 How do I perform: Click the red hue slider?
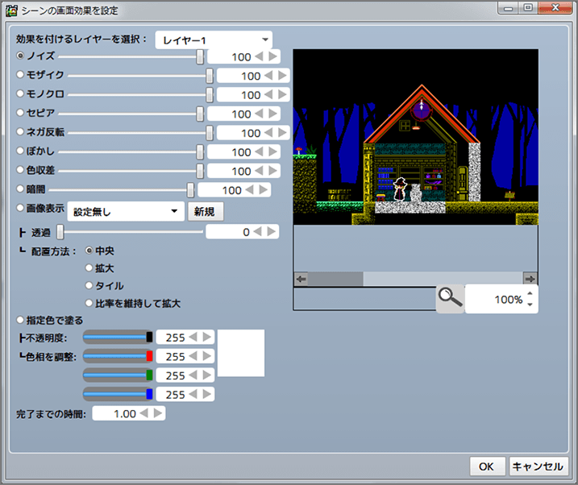click(118, 356)
